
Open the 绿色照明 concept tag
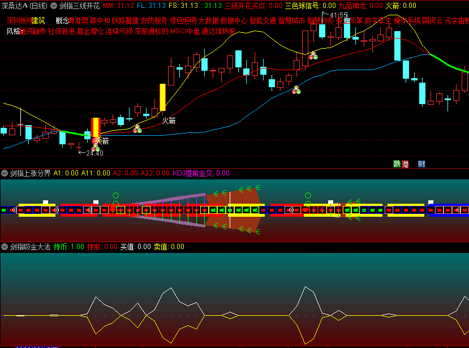pos(183,20)
